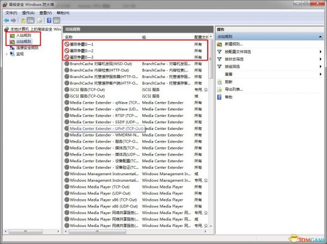Viewport: 327px width, 244px height.
Task: Collapse the 出站规则 actions section header
Action: click(x=320, y=36)
